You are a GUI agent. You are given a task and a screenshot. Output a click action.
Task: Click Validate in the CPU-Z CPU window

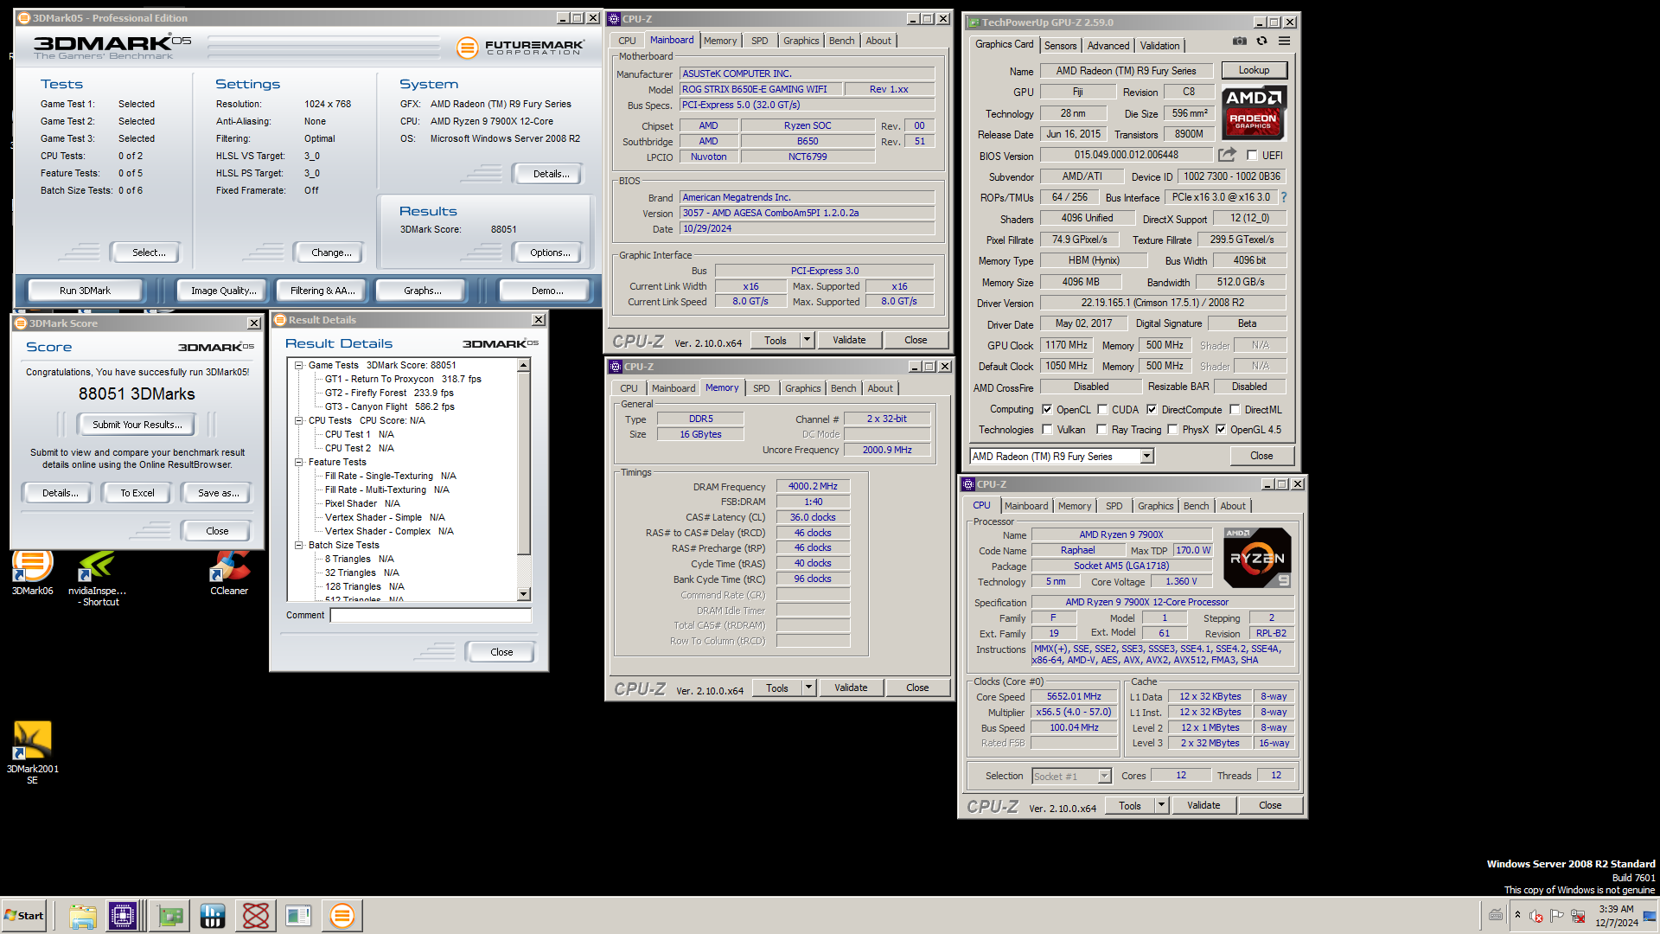(x=1203, y=805)
